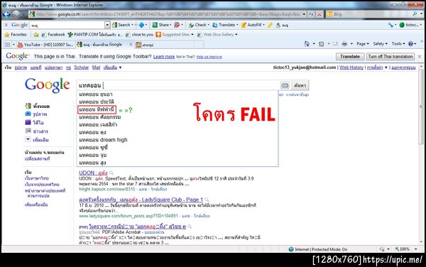Open the Mail link in the Google top bar
Image resolution: width=426 pixels, height=267 pixels.
pos(96,67)
